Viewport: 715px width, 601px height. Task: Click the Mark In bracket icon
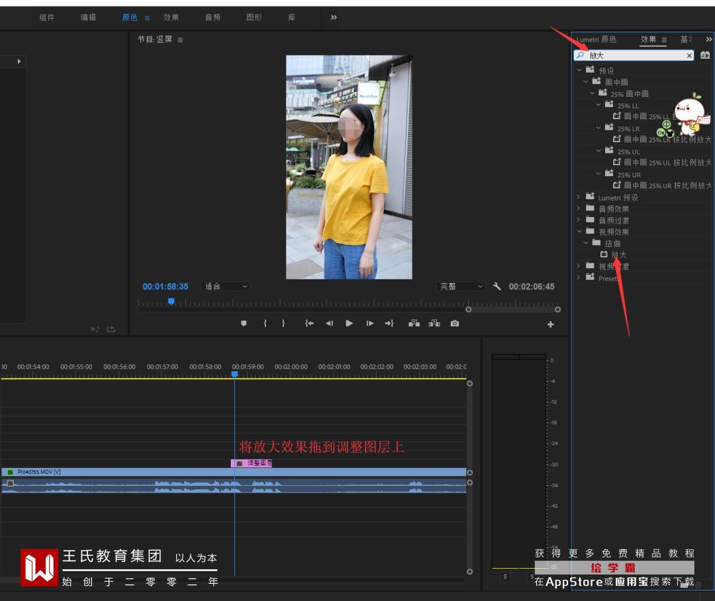[265, 324]
